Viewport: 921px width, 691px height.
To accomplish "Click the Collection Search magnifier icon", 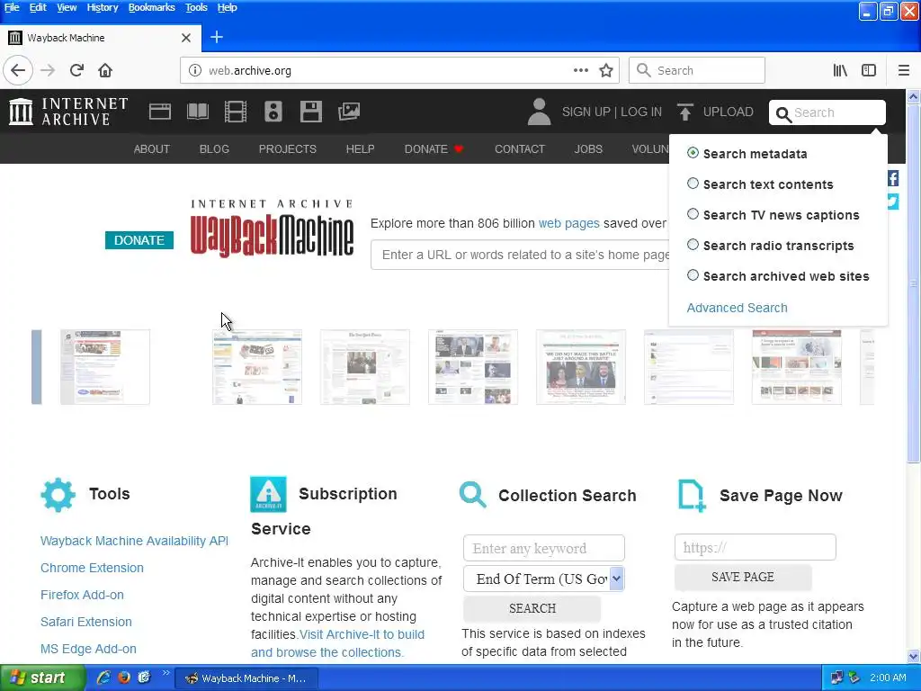I will click(x=473, y=494).
